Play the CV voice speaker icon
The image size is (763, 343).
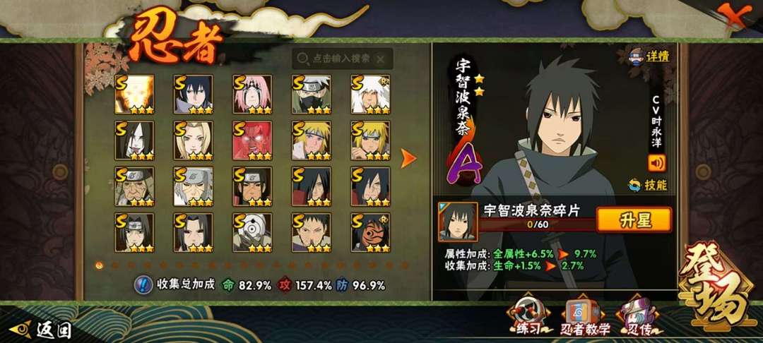coord(656,163)
